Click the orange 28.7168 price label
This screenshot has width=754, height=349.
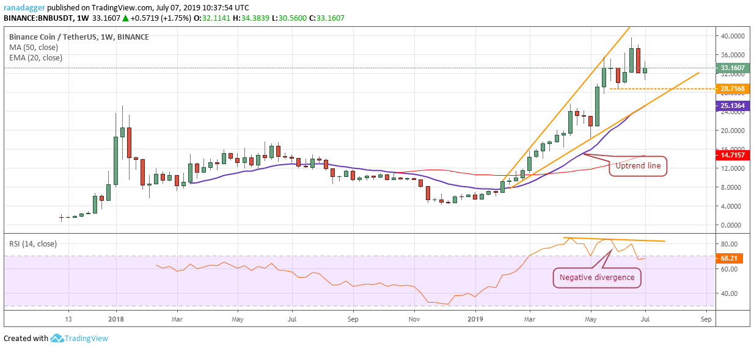point(732,89)
